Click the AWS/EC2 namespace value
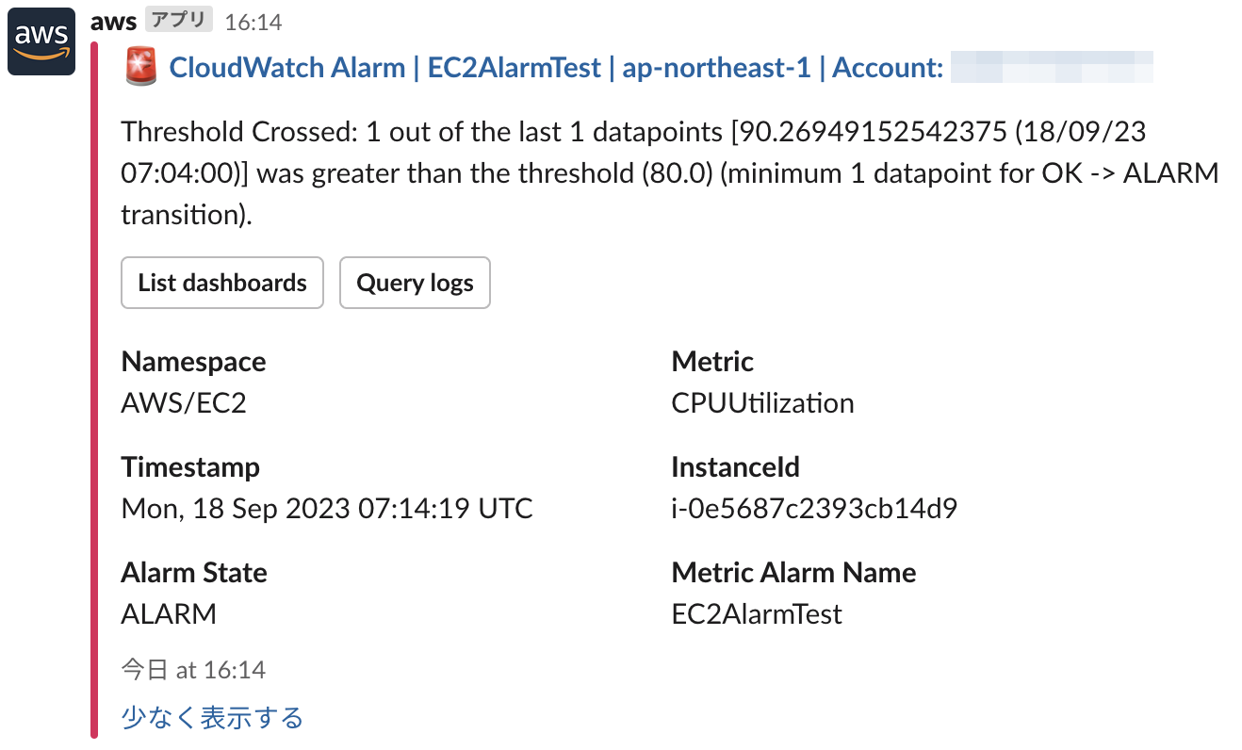 (x=184, y=403)
